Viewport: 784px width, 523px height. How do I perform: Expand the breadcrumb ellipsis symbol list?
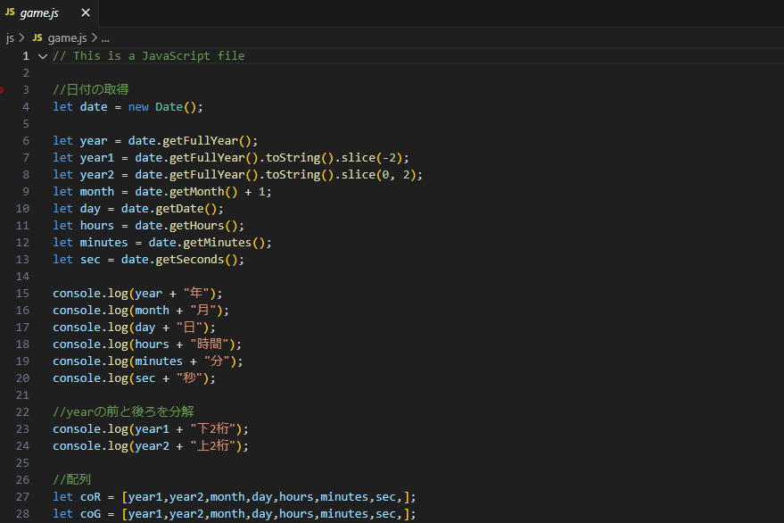tap(105, 38)
